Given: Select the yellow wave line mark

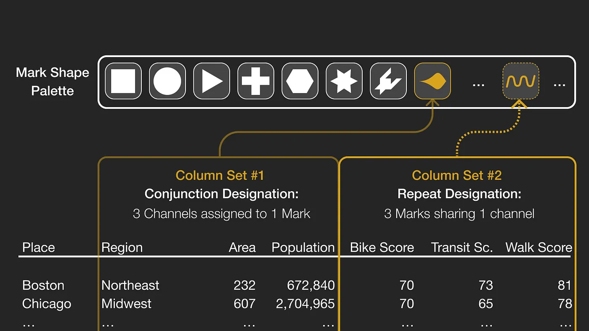Looking at the screenshot, I should [520, 81].
